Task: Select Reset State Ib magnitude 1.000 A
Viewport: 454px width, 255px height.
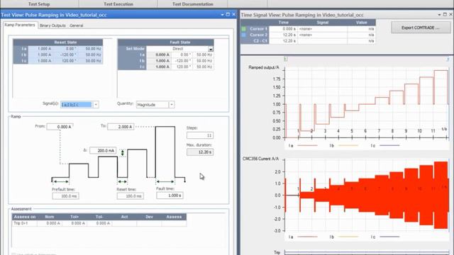Action: point(40,55)
